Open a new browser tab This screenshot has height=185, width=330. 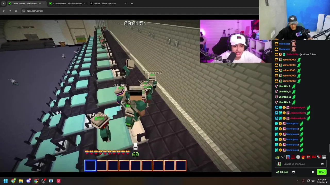132,4
